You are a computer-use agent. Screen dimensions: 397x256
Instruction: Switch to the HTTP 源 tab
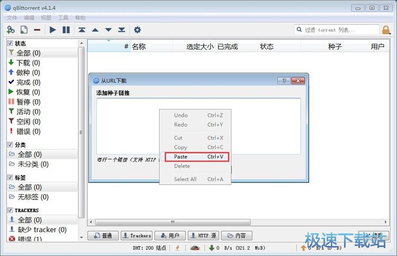point(204,235)
